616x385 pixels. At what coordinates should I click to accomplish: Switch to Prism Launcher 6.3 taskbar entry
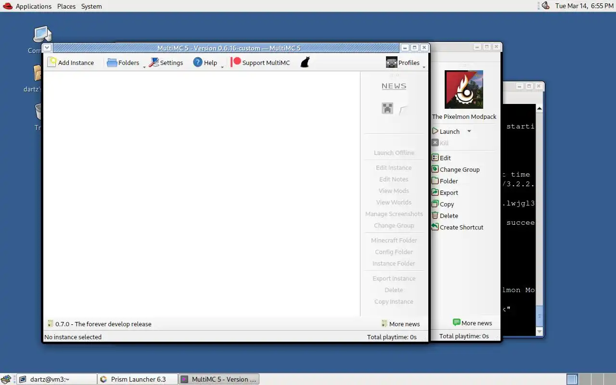click(138, 379)
